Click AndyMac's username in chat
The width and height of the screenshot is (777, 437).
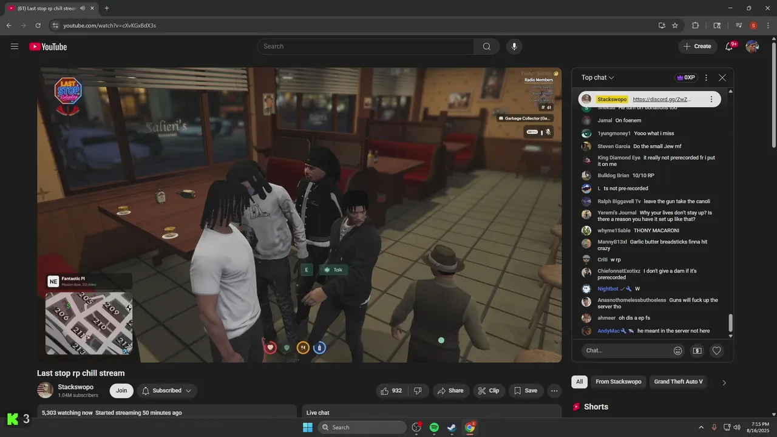click(609, 331)
